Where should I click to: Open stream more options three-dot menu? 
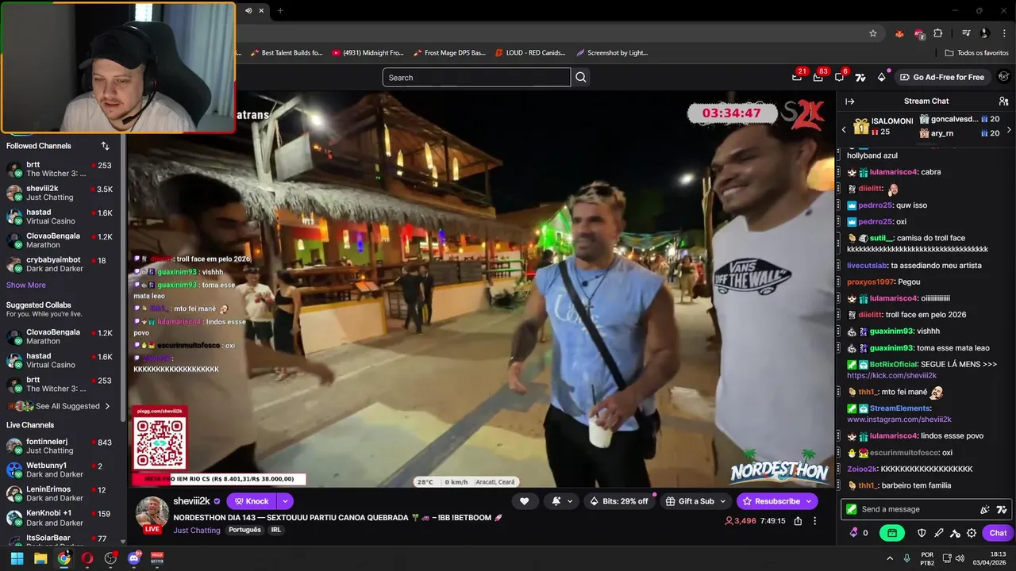pyautogui.click(x=814, y=521)
